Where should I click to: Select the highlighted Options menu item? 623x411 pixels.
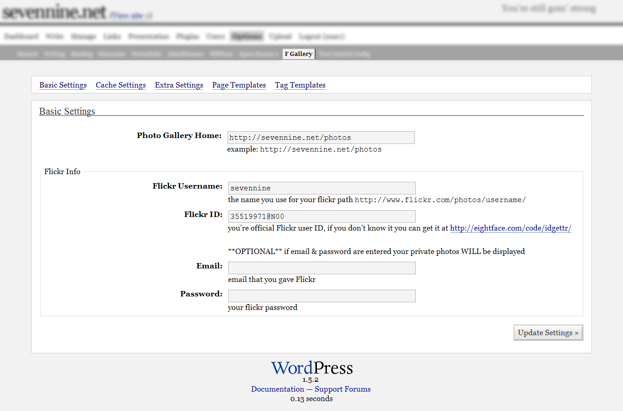(246, 36)
